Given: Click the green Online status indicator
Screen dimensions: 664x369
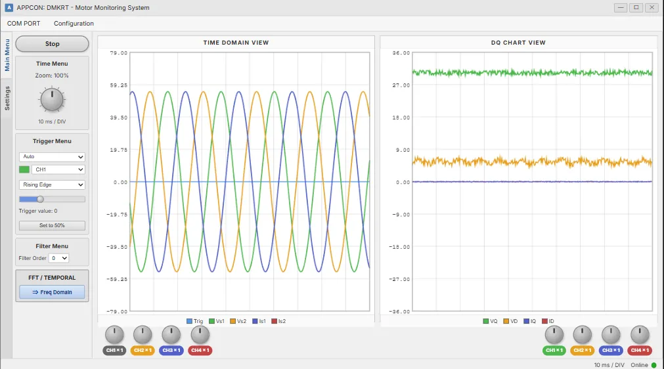Looking at the screenshot, I should [x=654, y=365].
